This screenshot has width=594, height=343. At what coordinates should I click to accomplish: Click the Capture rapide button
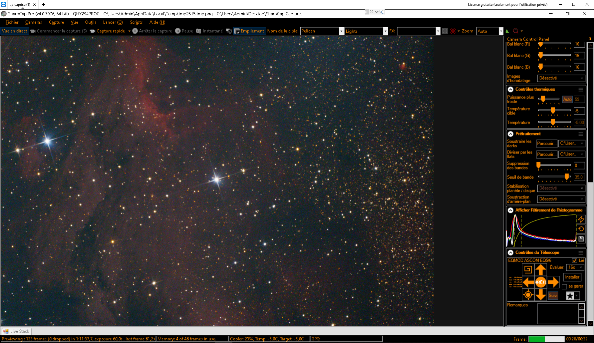click(107, 31)
